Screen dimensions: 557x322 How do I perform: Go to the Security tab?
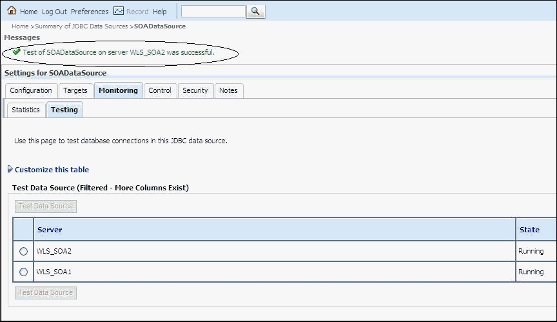[195, 90]
